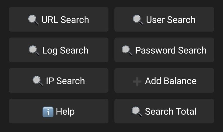This screenshot has height=132, width=223.
Task: Click the blue info icon beside Help
Action: point(48,112)
